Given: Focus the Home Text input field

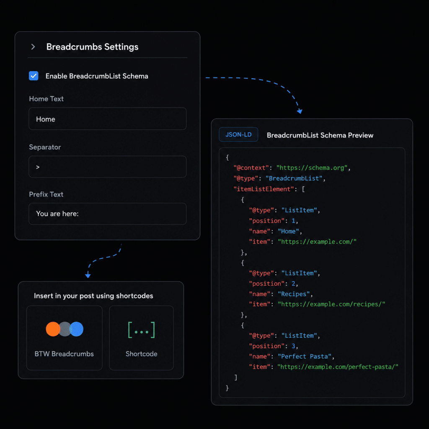Looking at the screenshot, I should pos(108,119).
